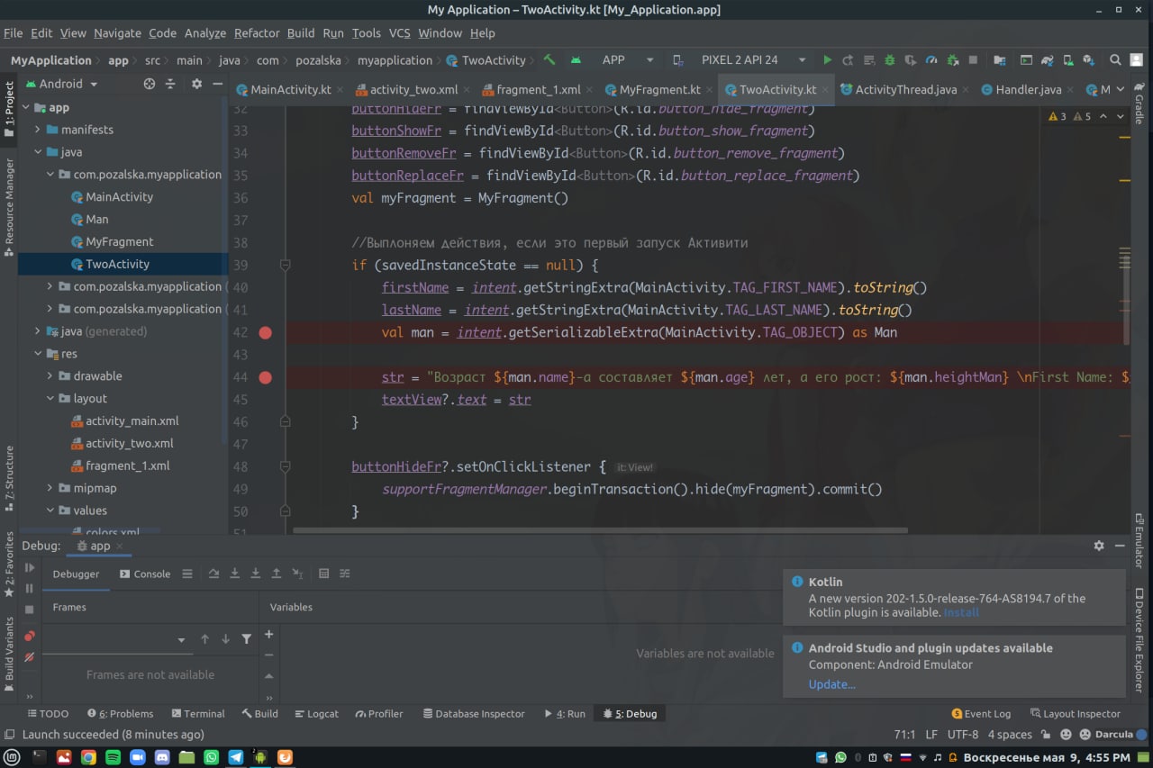Stop debug session in debug sidebar

[30, 610]
